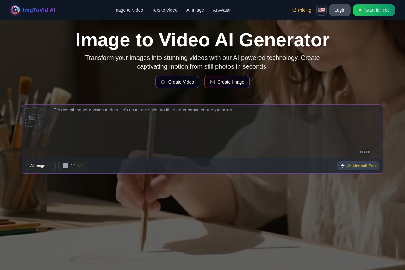Open the ImgToVid AI brand name link
This screenshot has width=405, height=270.
39,10
